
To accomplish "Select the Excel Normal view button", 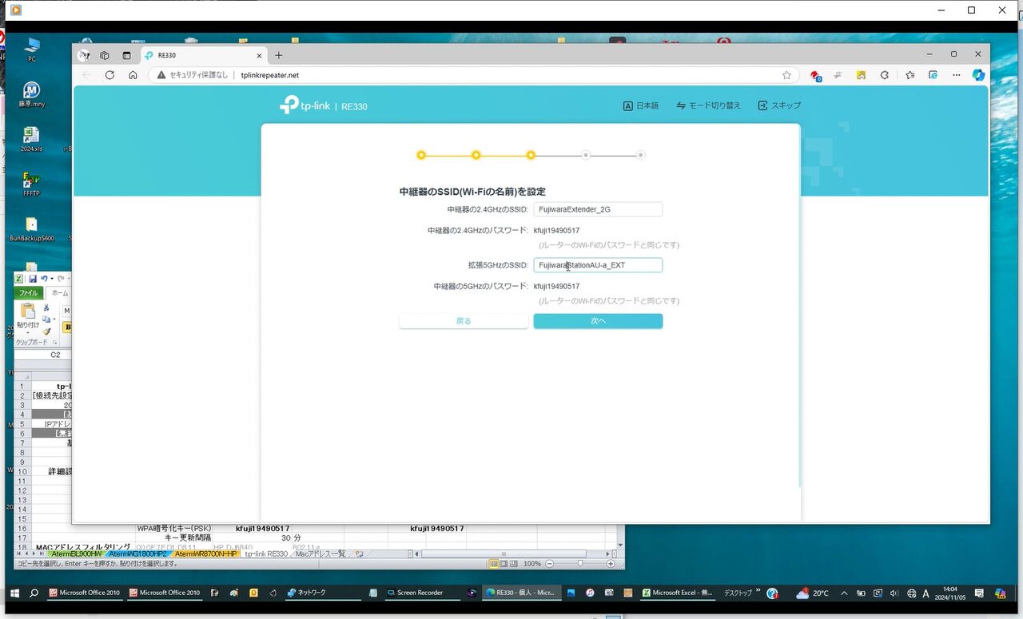I will pyautogui.click(x=494, y=564).
